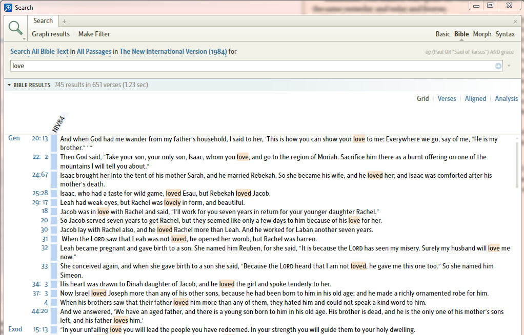Minimize the Search window
The width and height of the screenshot is (524, 335).
pos(476,5)
